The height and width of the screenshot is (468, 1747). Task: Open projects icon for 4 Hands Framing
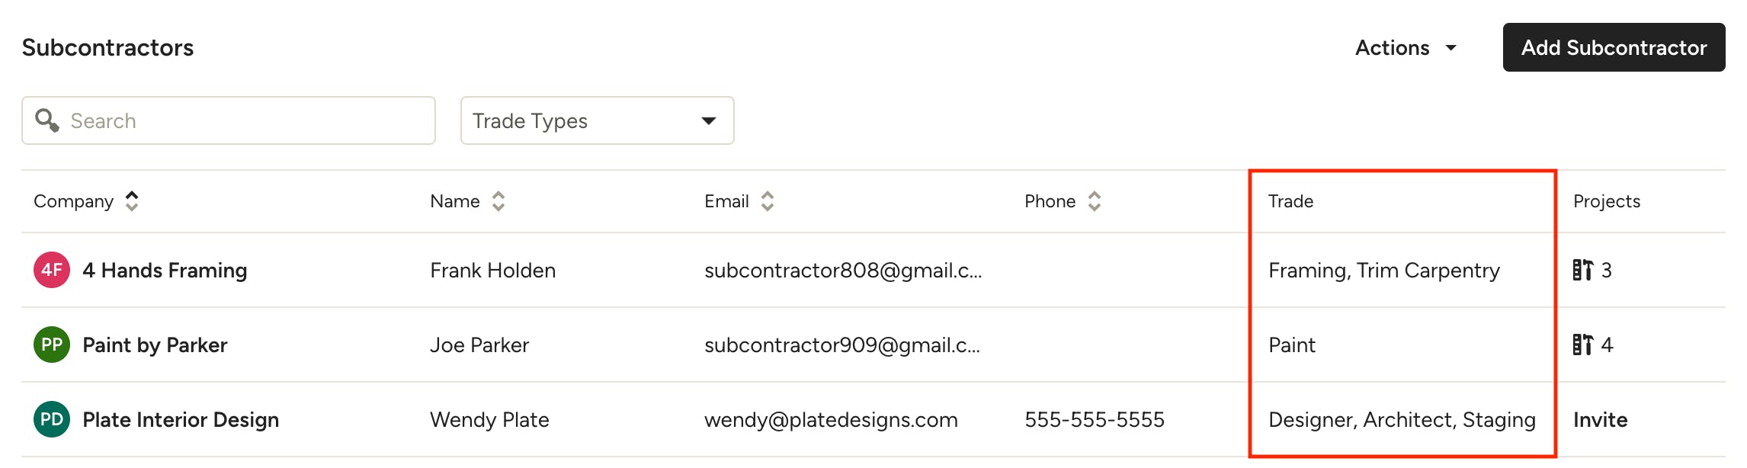(1582, 270)
